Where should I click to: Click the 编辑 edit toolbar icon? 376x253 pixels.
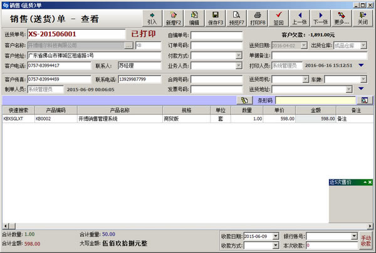click(194, 17)
